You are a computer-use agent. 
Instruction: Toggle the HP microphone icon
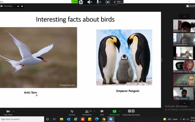tap(99, 2)
